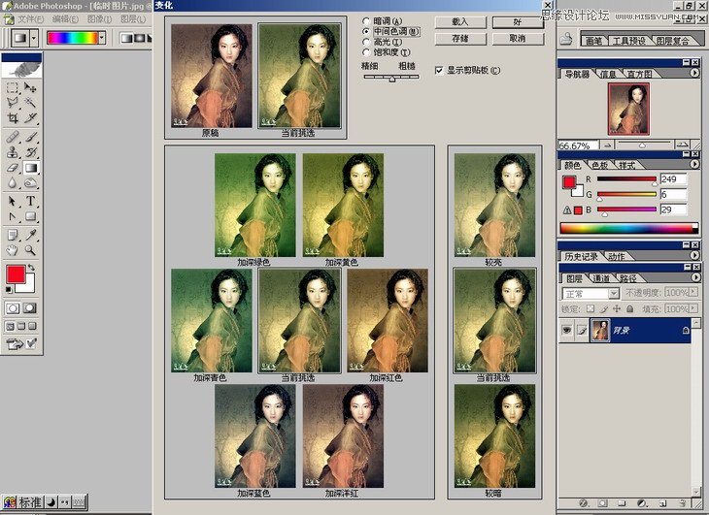Open Color panel flyout menu
Image resolution: width=709 pixels, height=515 pixels.
tap(695, 164)
